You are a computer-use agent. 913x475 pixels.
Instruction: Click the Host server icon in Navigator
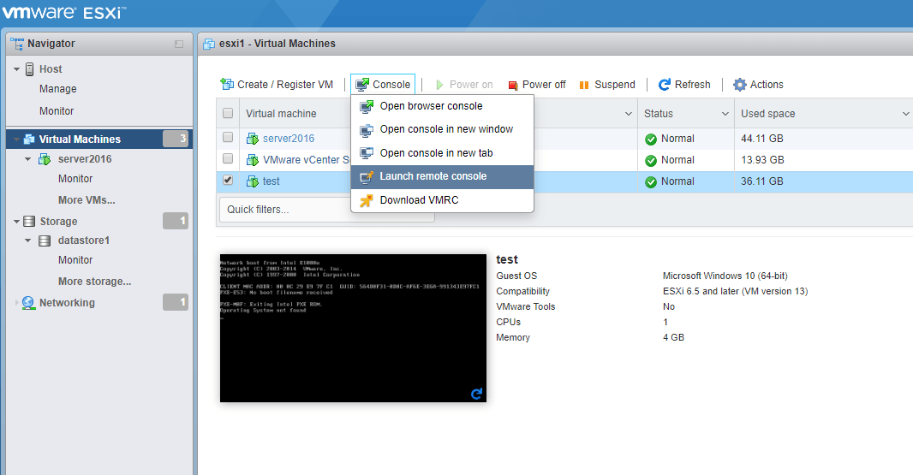point(30,69)
